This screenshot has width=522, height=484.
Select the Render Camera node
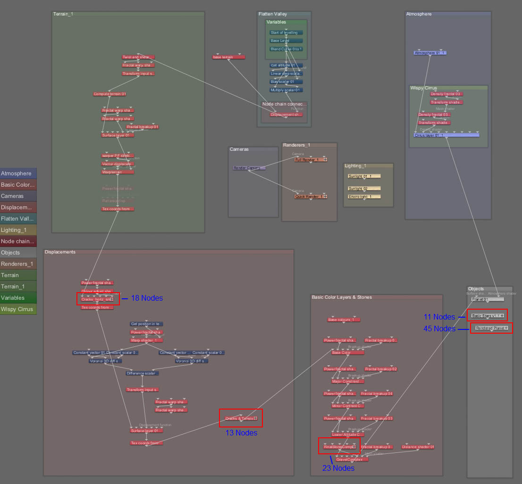click(249, 168)
